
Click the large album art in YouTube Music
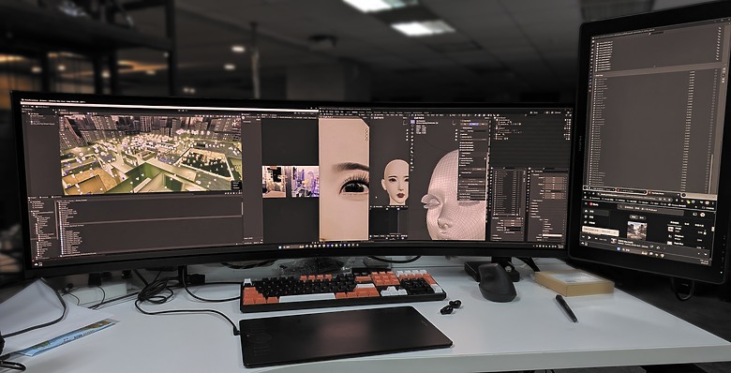637,231
